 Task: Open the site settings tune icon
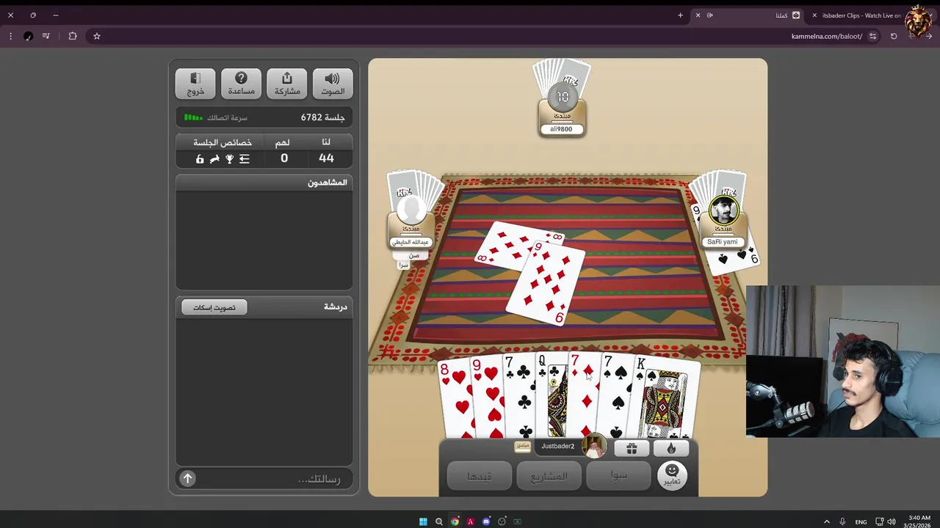(872, 36)
